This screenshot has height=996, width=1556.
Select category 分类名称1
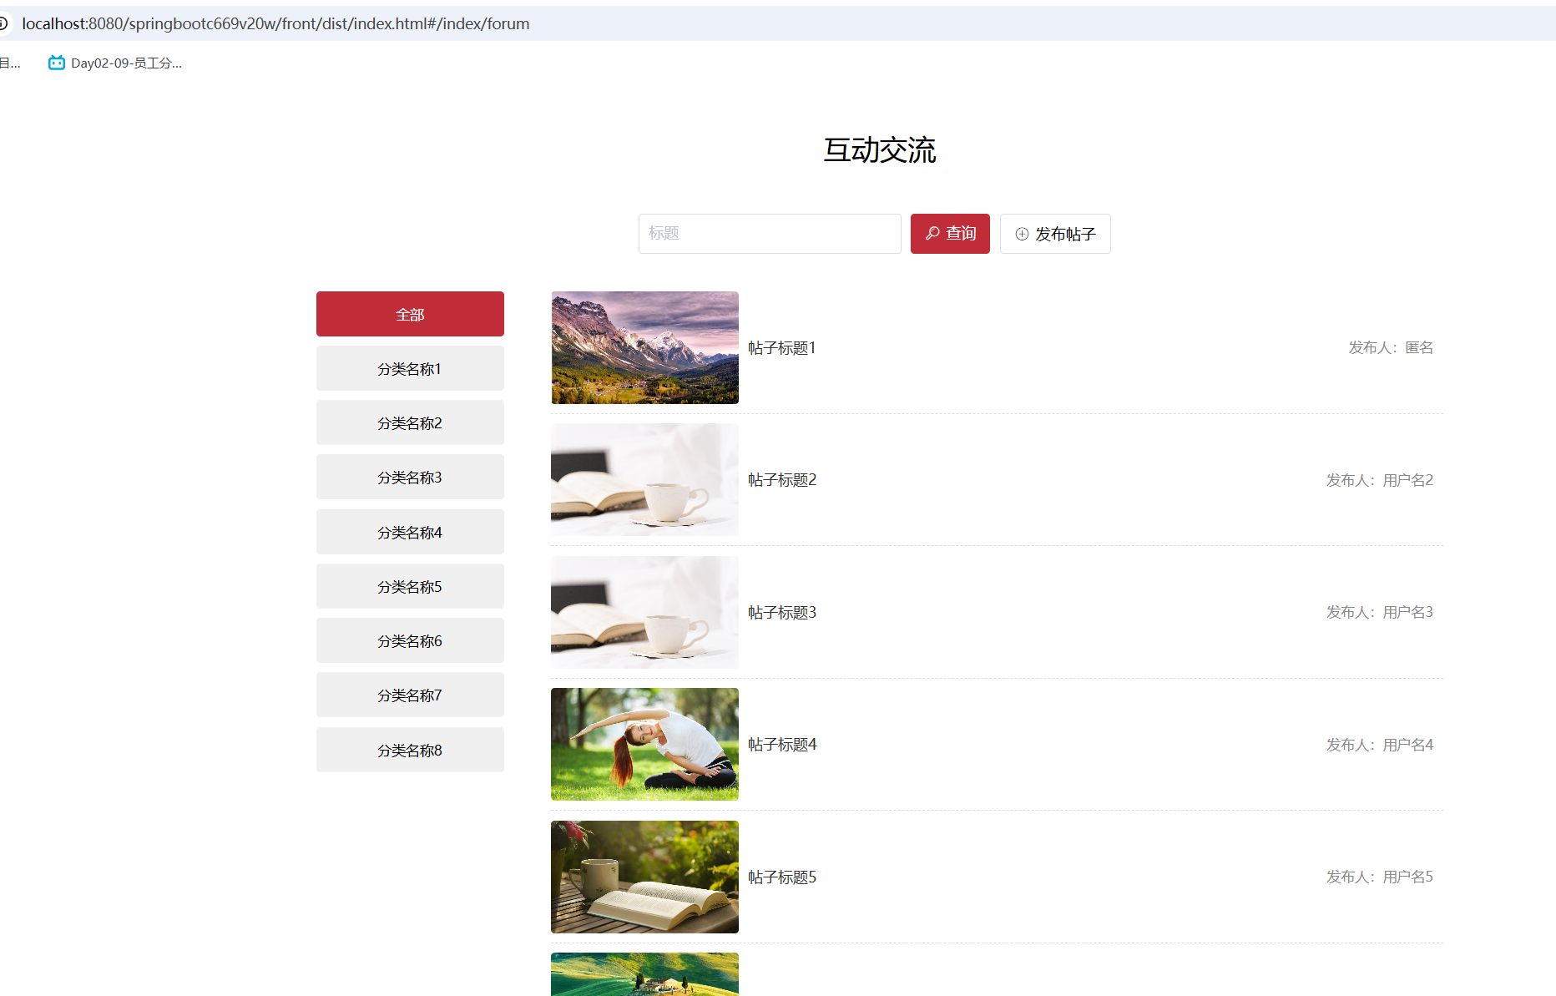(410, 368)
